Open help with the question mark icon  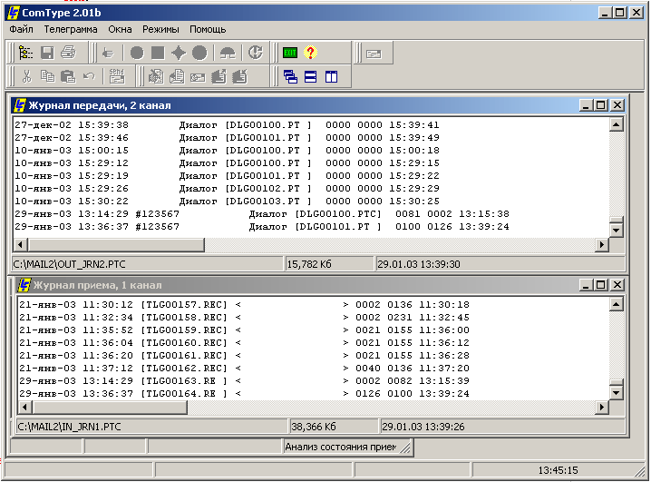point(310,53)
